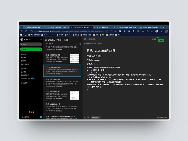Open the Google bookmark

23,35
